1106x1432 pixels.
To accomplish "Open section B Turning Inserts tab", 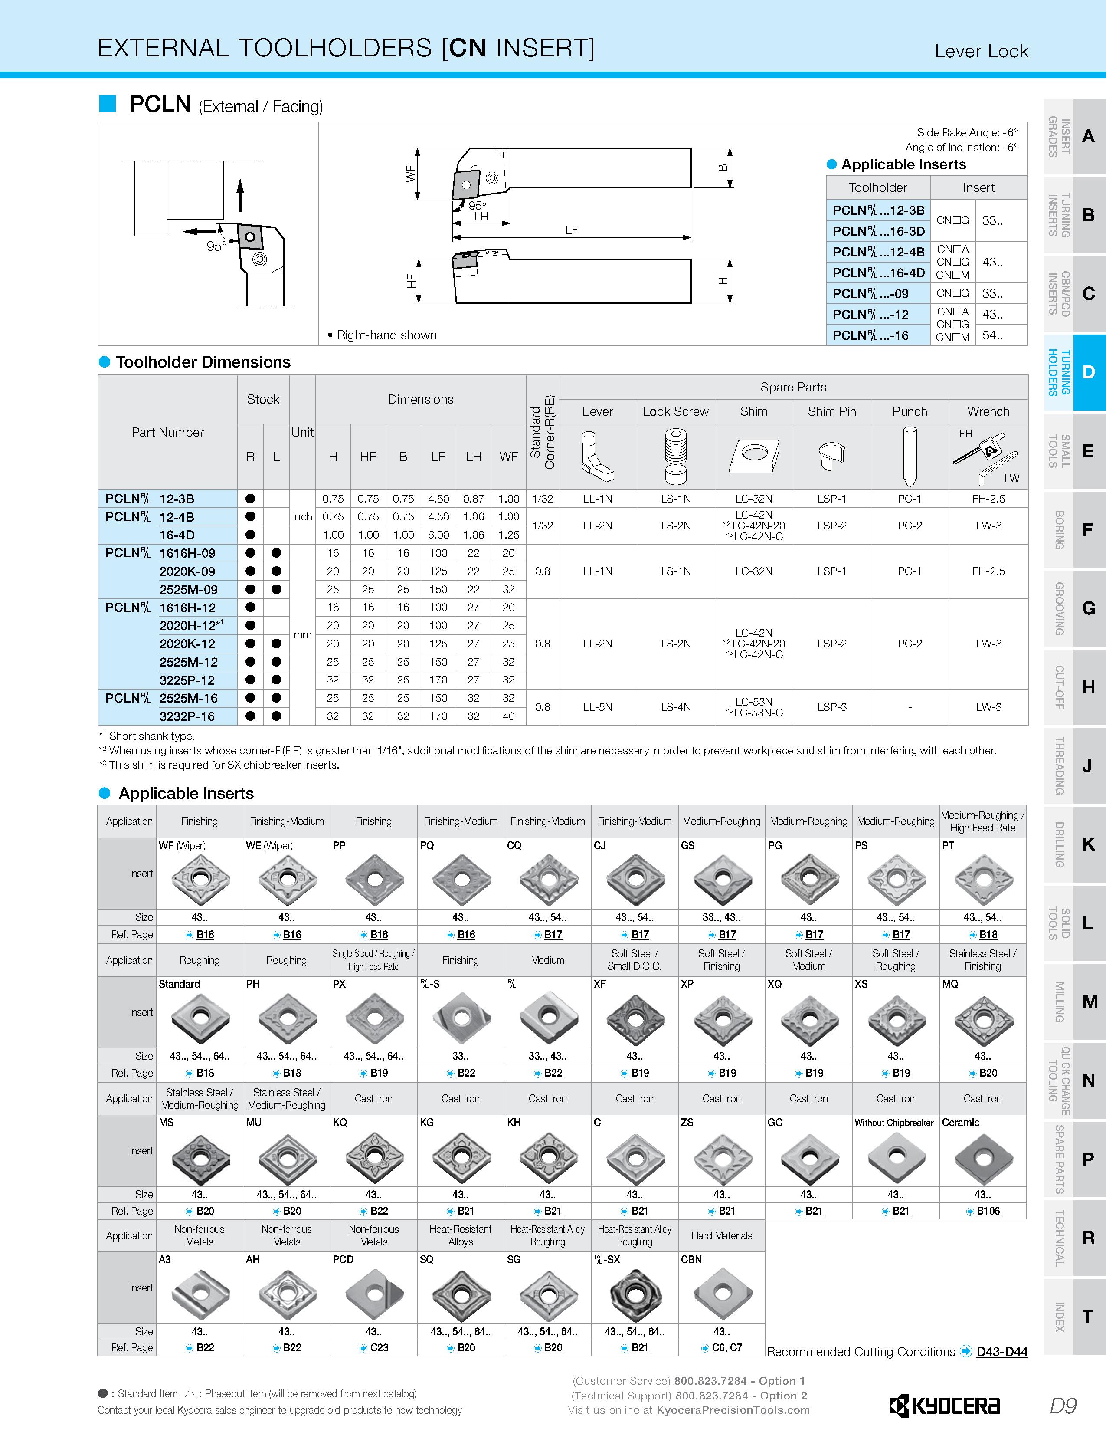I will pyautogui.click(x=1074, y=215).
